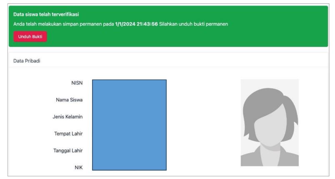Click the redacted value beside Jenis Kelamin
This screenshot has width=335, height=179.
click(x=129, y=116)
